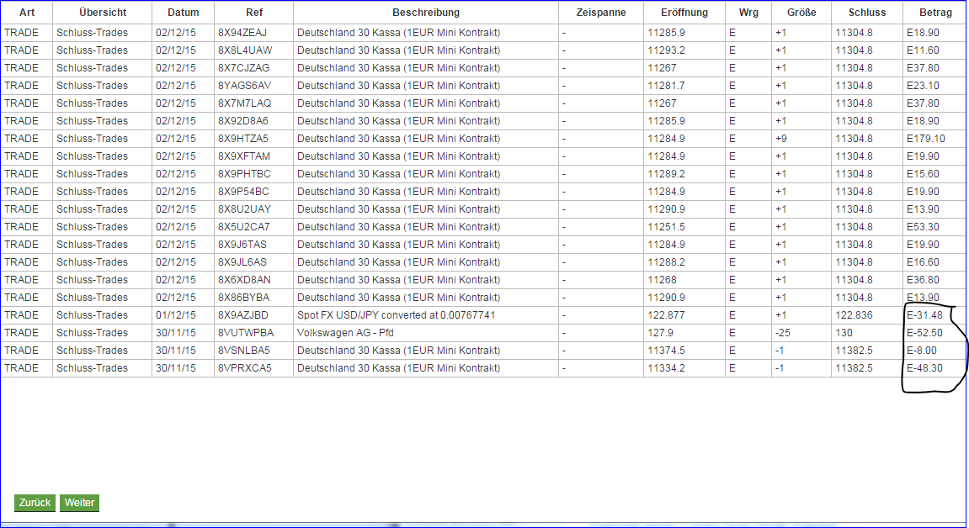
Task: Click the Größe column header
Action: click(x=801, y=13)
